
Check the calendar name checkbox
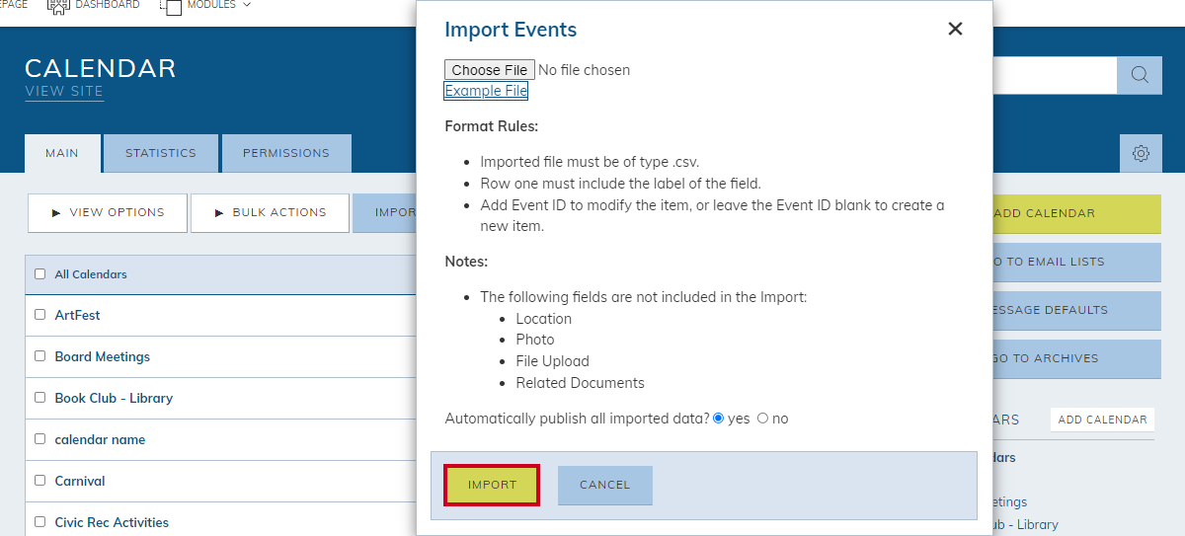point(40,439)
